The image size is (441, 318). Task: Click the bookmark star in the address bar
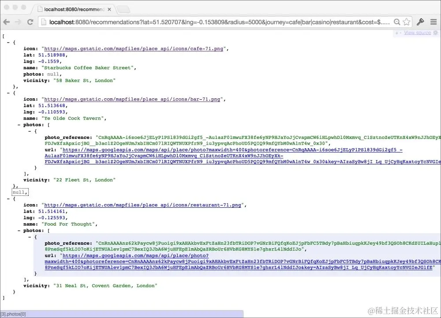click(x=407, y=21)
